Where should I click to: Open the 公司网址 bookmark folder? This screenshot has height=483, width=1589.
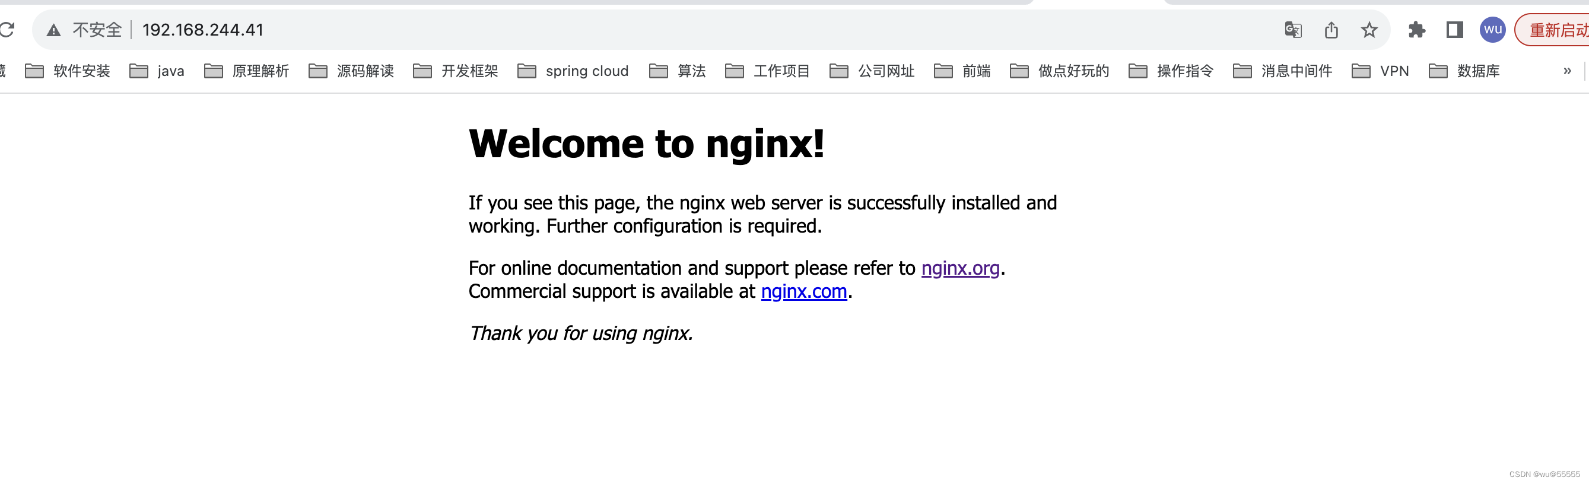(872, 71)
